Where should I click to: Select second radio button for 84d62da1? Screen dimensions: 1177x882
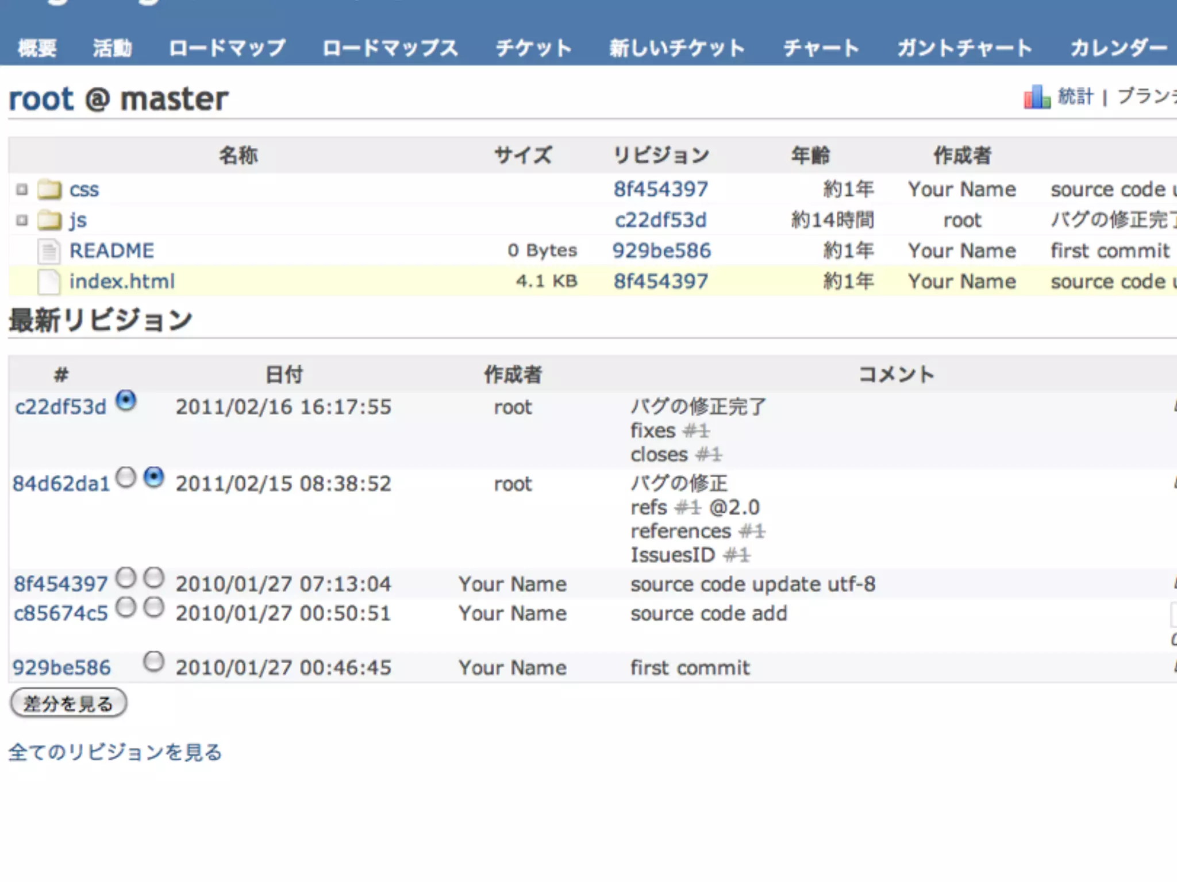153,477
